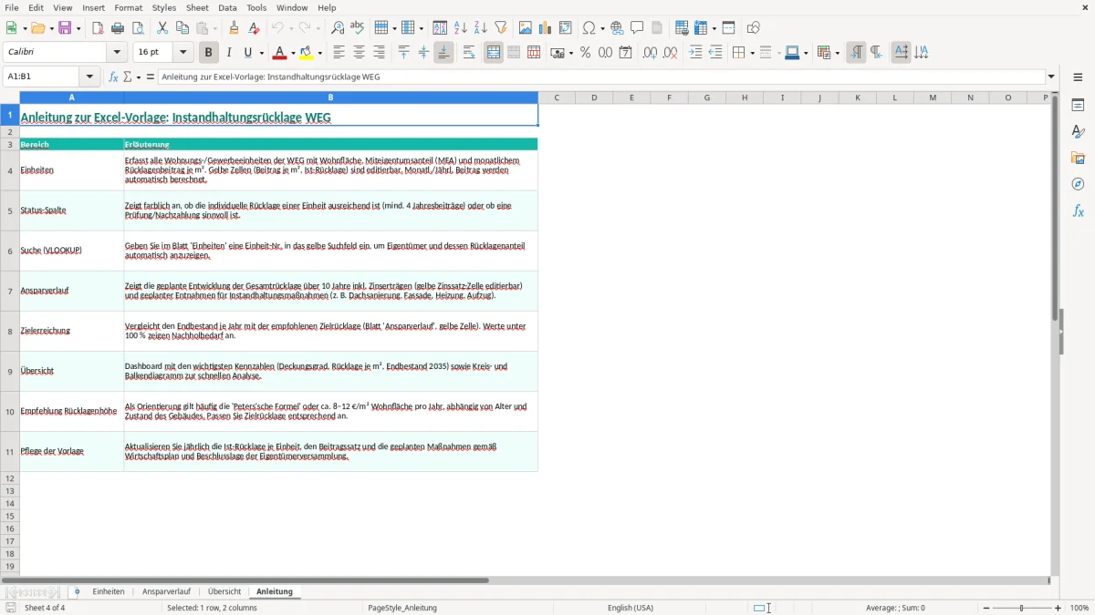Insert a chart via toolbar icon
Screen dimensions: 1095x615
(546, 28)
